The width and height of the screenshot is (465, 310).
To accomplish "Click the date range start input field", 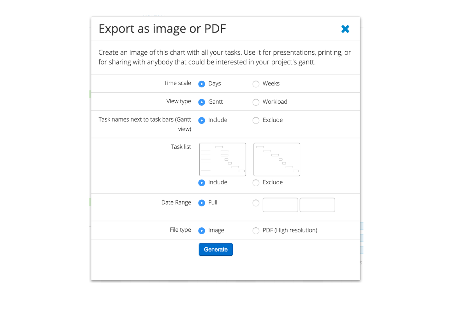I will point(280,205).
